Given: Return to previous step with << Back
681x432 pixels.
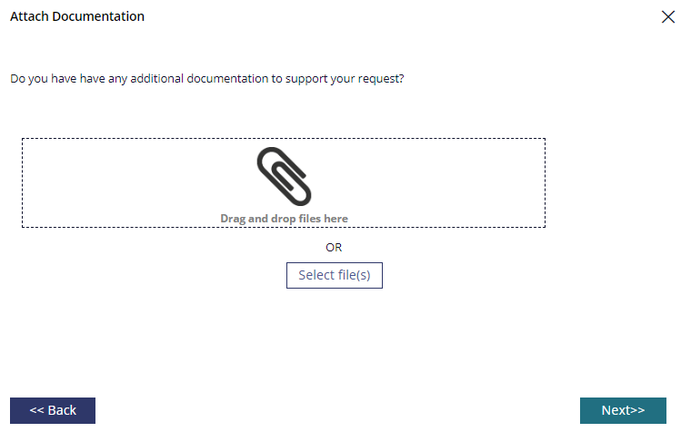Looking at the screenshot, I should click(x=53, y=410).
